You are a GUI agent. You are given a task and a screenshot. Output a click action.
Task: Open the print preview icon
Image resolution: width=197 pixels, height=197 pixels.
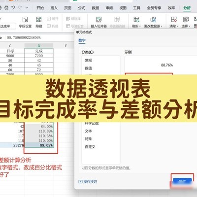(6, 8)
